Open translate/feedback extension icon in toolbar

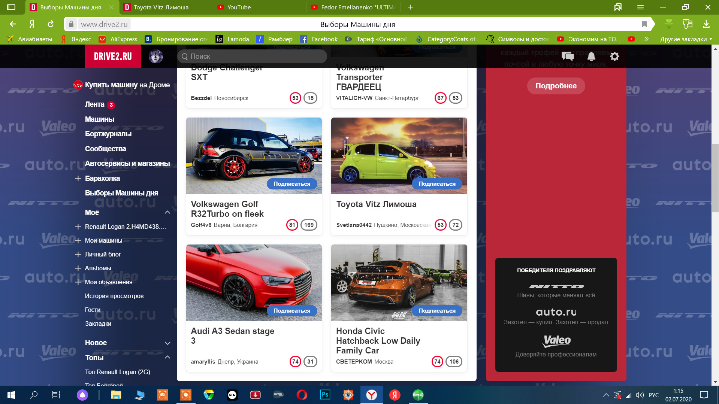(x=688, y=24)
